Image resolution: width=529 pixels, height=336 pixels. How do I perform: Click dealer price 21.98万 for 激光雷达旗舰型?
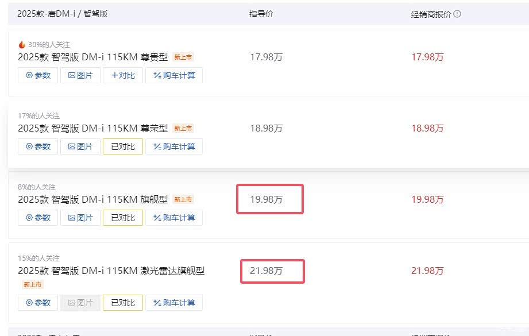coord(427,271)
